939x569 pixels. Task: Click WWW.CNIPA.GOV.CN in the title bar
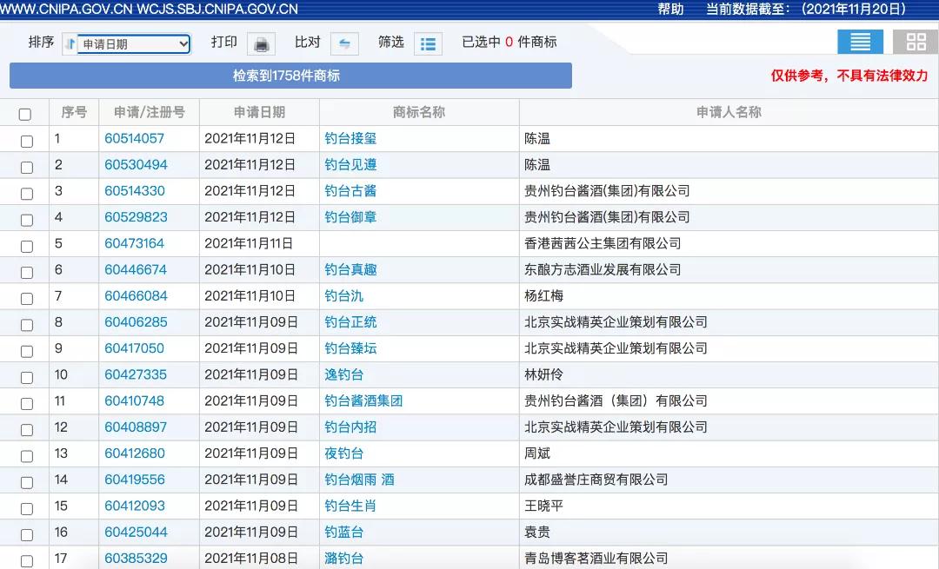pyautogui.click(x=64, y=9)
